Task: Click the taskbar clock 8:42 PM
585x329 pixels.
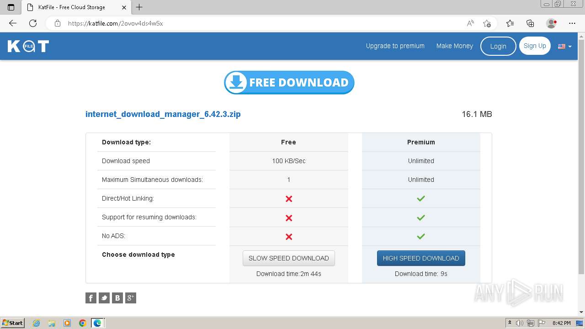Action: pyautogui.click(x=561, y=323)
